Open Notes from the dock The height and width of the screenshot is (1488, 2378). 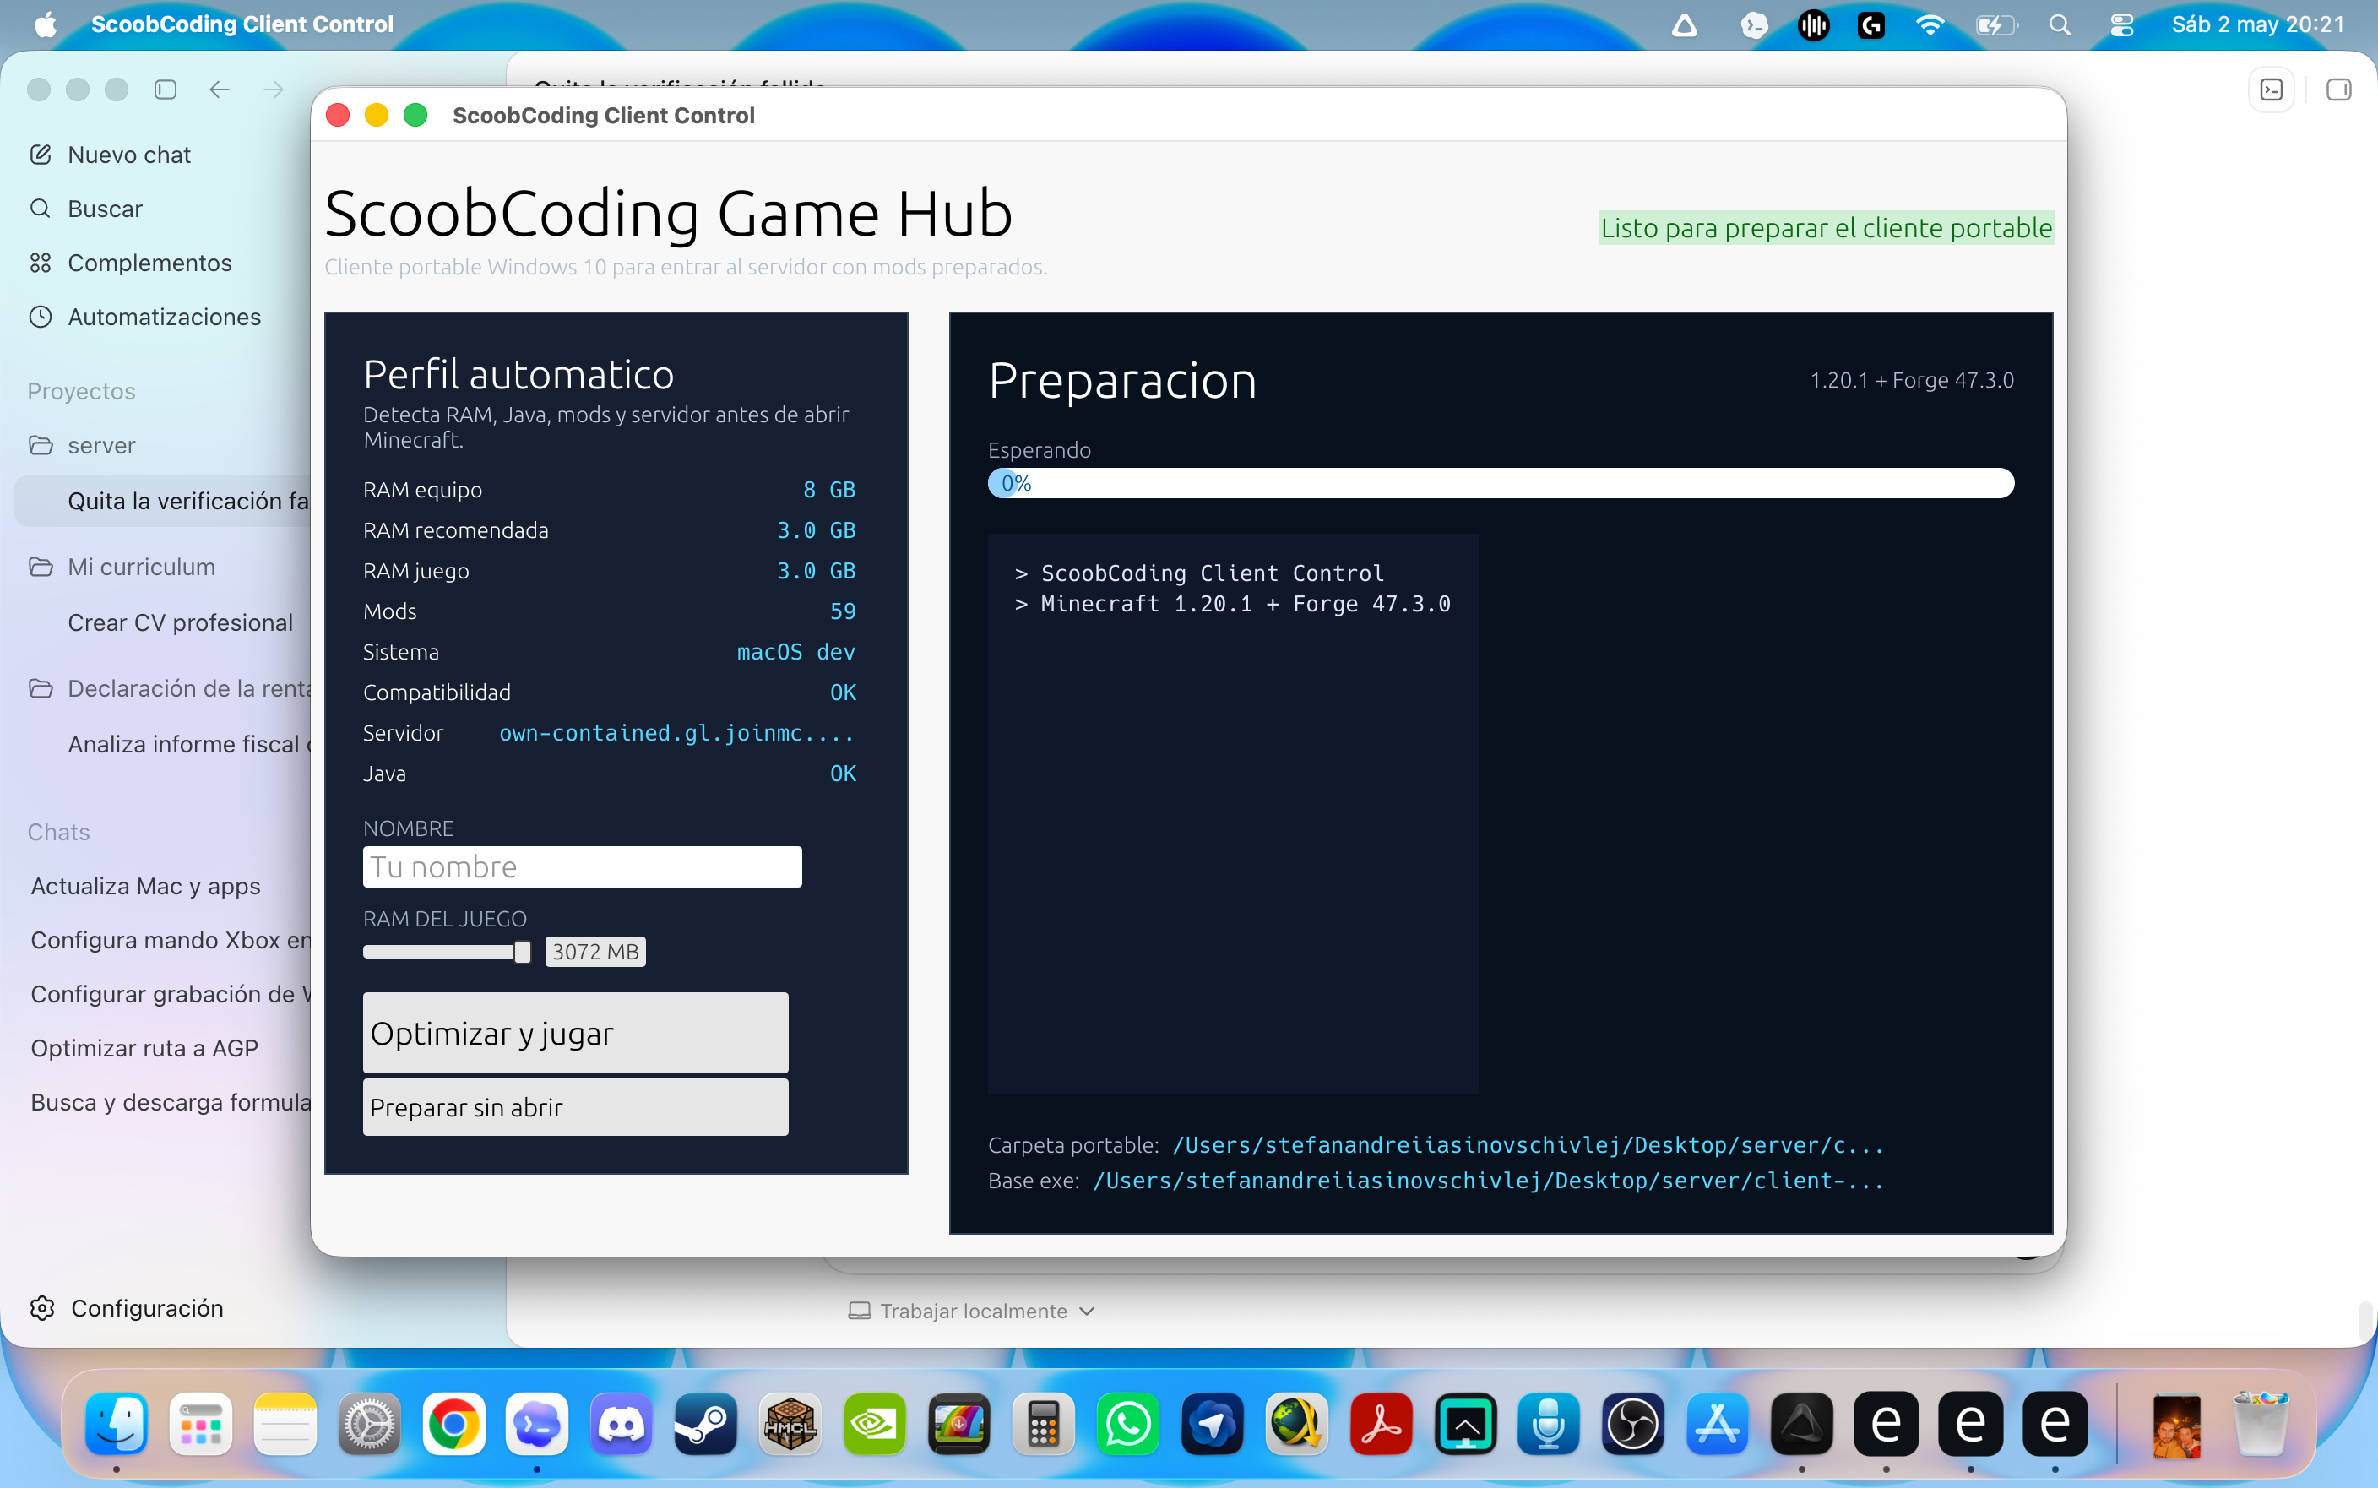tap(285, 1423)
